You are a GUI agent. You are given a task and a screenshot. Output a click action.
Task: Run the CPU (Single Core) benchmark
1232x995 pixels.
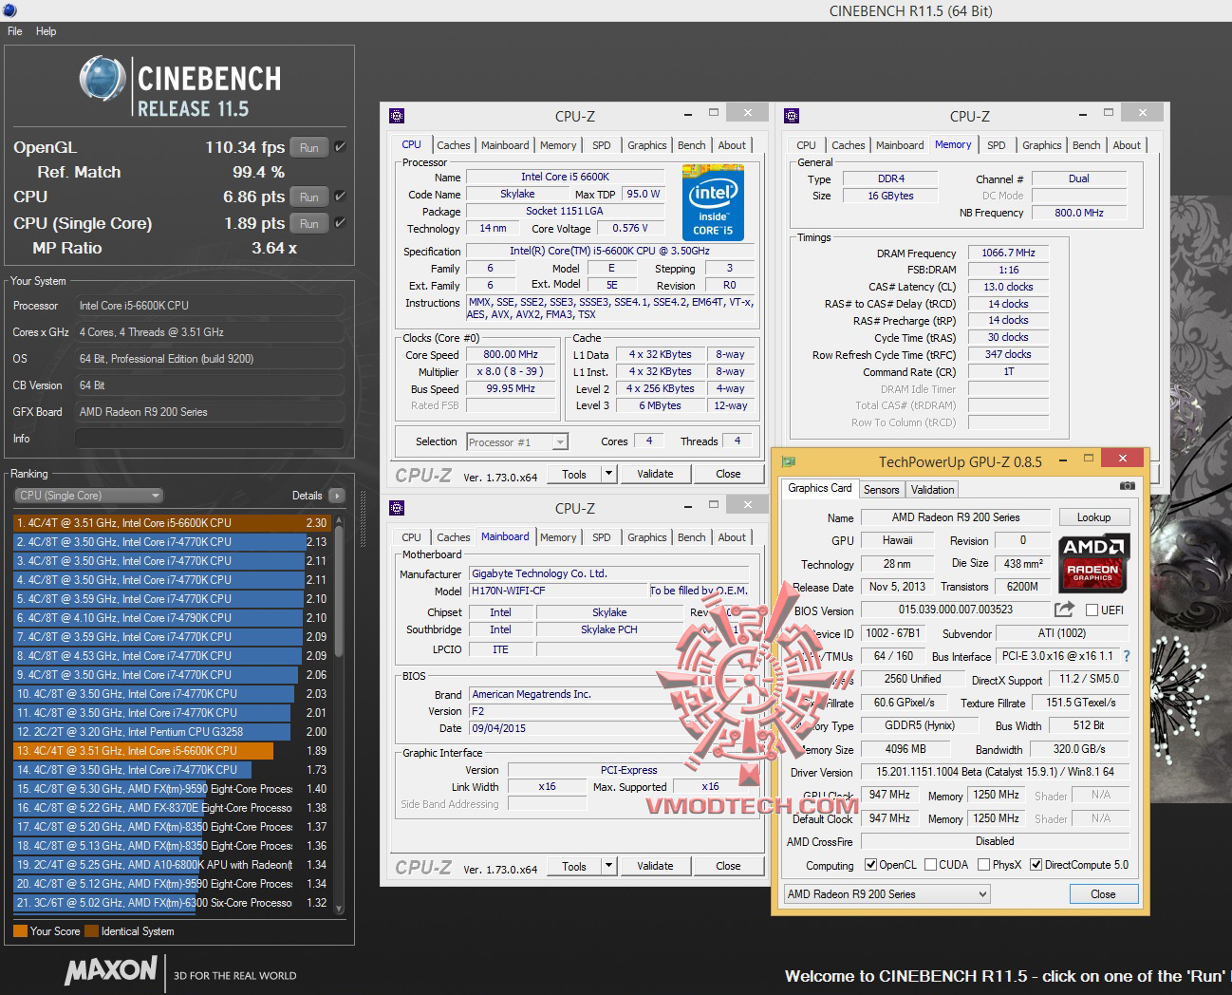[x=309, y=223]
